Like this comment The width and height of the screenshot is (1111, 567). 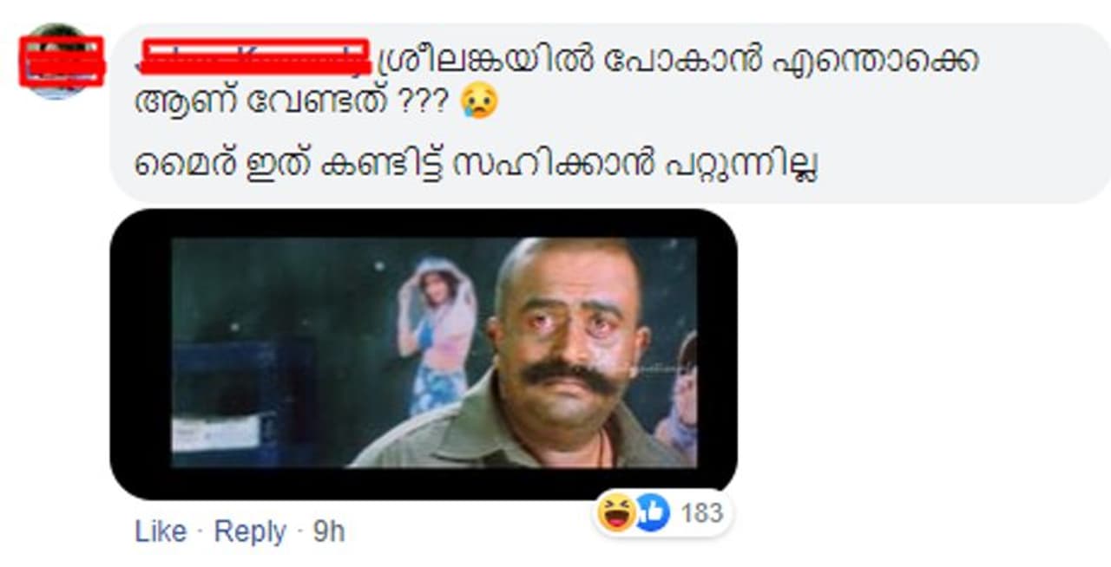(161, 531)
